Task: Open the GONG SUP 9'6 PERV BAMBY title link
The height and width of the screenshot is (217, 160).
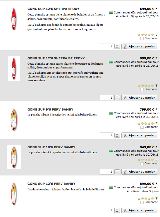Action: tap(50, 109)
